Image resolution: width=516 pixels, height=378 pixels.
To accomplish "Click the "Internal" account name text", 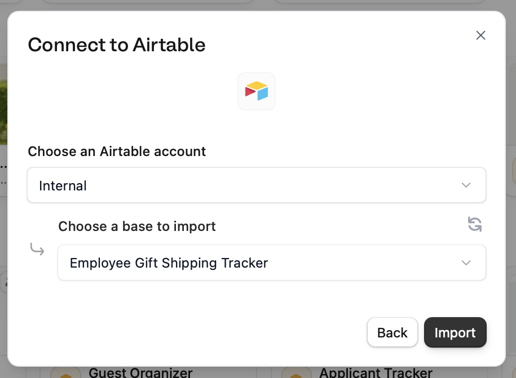I will pyautogui.click(x=63, y=186).
